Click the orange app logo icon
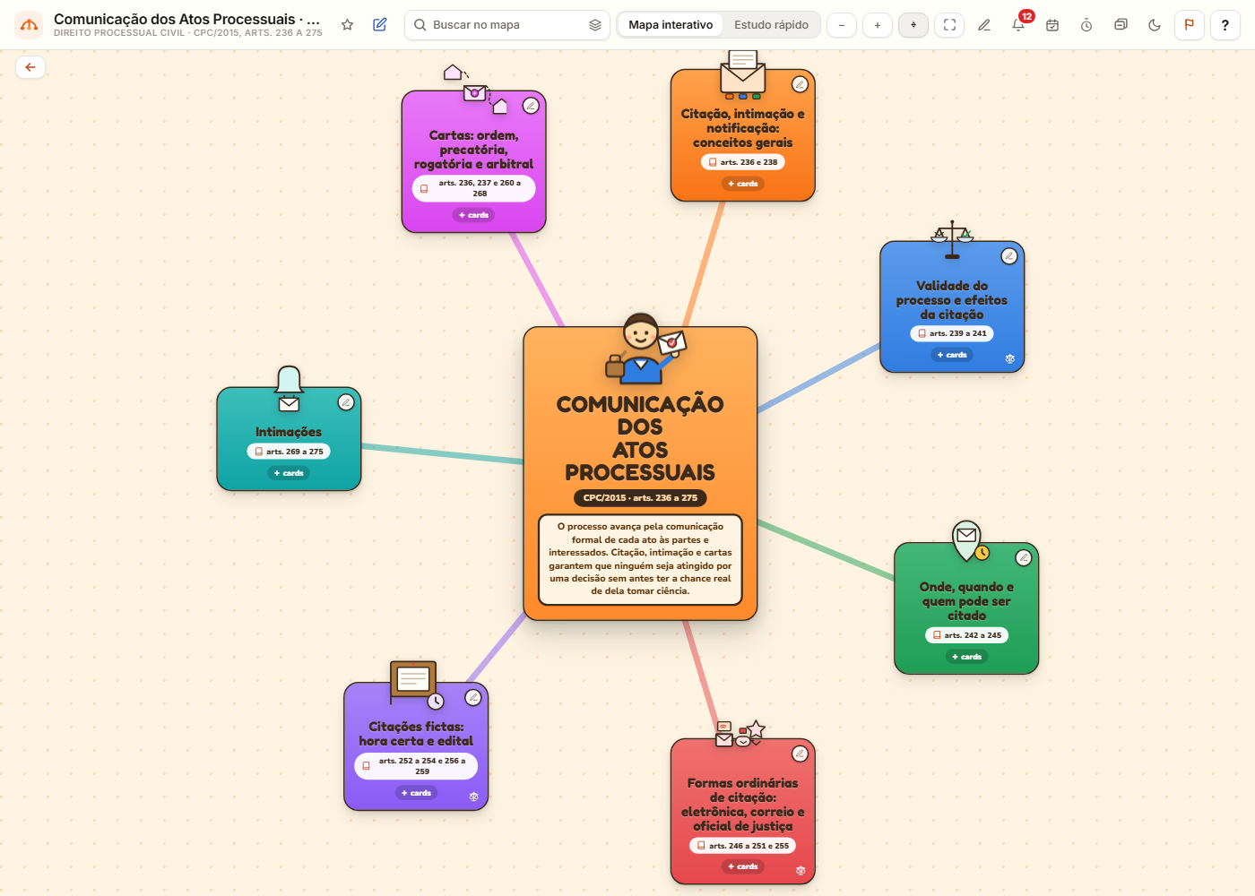1255x896 pixels. click(x=30, y=25)
